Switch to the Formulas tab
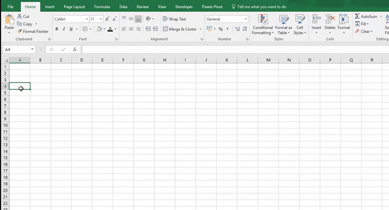Screen dimensions: 389x210 tap(102, 7)
